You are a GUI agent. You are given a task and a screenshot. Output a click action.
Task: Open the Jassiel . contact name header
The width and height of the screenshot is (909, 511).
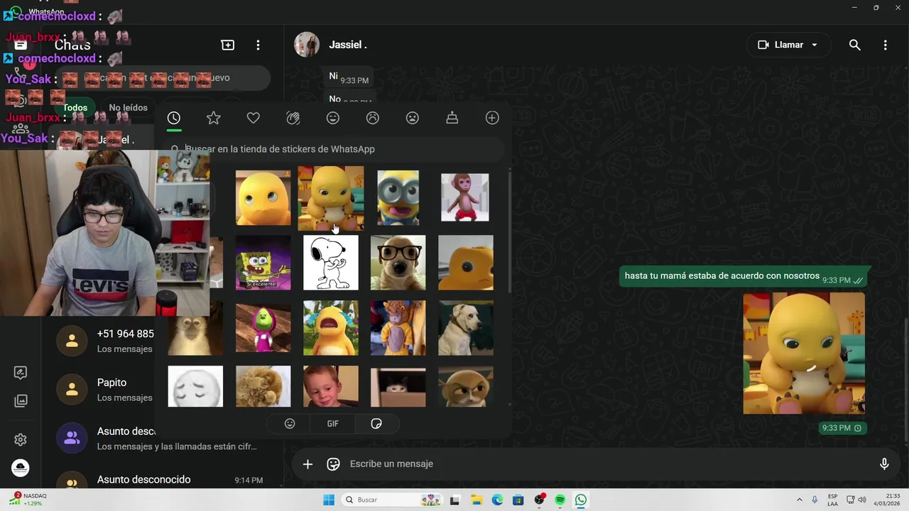[348, 45]
